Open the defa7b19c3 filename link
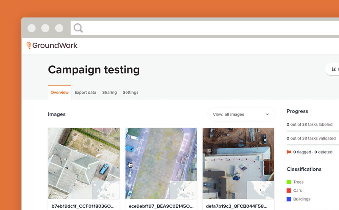Viewport: 339px width, 210px height. pyautogui.click(x=236, y=206)
